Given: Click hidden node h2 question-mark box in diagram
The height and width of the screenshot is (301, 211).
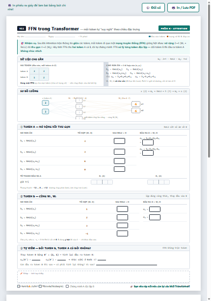Looking at the screenshot, I should click(79, 106).
